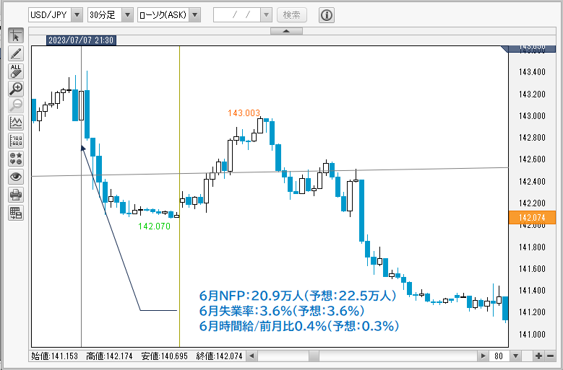Click the 終値:142.074 close value
The image size is (563, 370).
pos(220,356)
